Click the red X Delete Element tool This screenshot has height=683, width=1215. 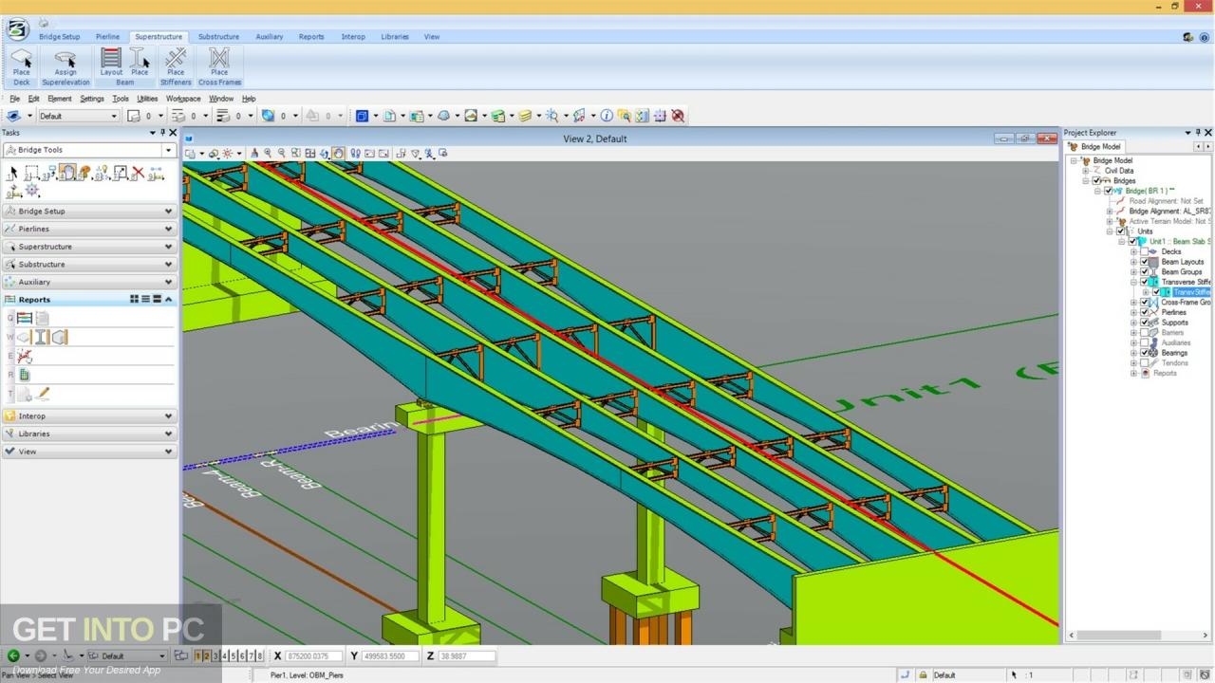coord(138,173)
